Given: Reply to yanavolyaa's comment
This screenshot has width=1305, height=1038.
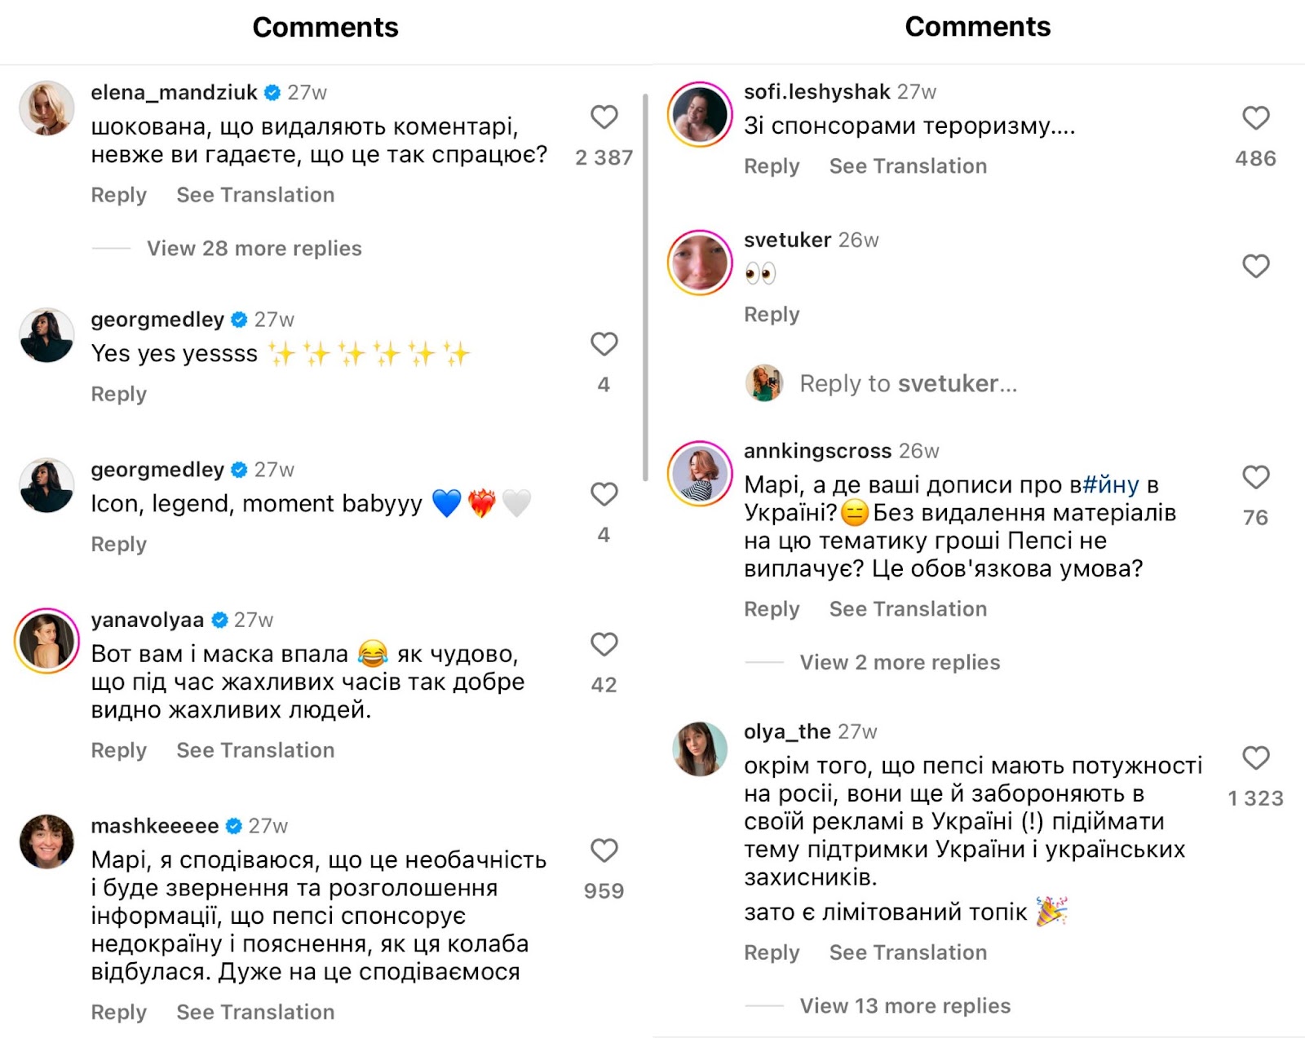Looking at the screenshot, I should coord(118,750).
